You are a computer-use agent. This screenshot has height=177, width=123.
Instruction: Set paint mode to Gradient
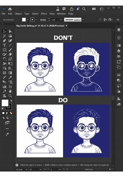(7, 113)
